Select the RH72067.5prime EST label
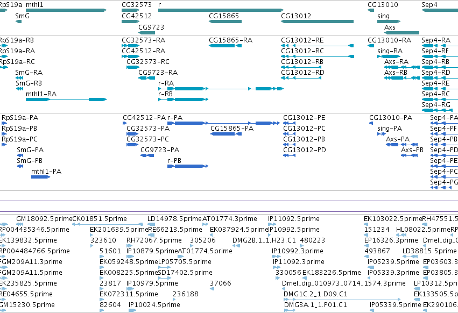 point(154,240)
